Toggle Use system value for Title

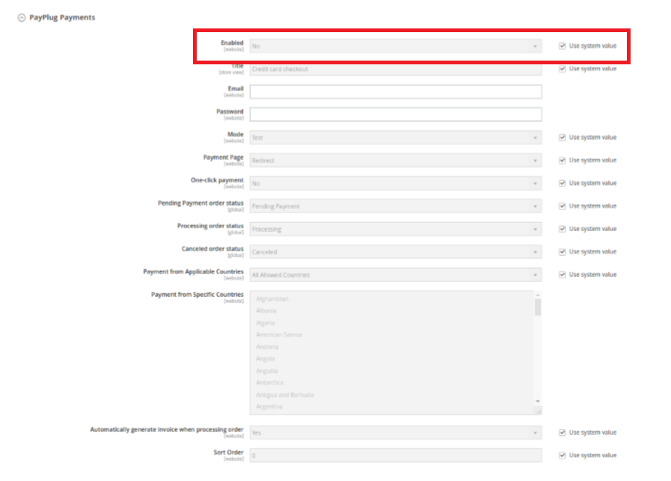(563, 69)
